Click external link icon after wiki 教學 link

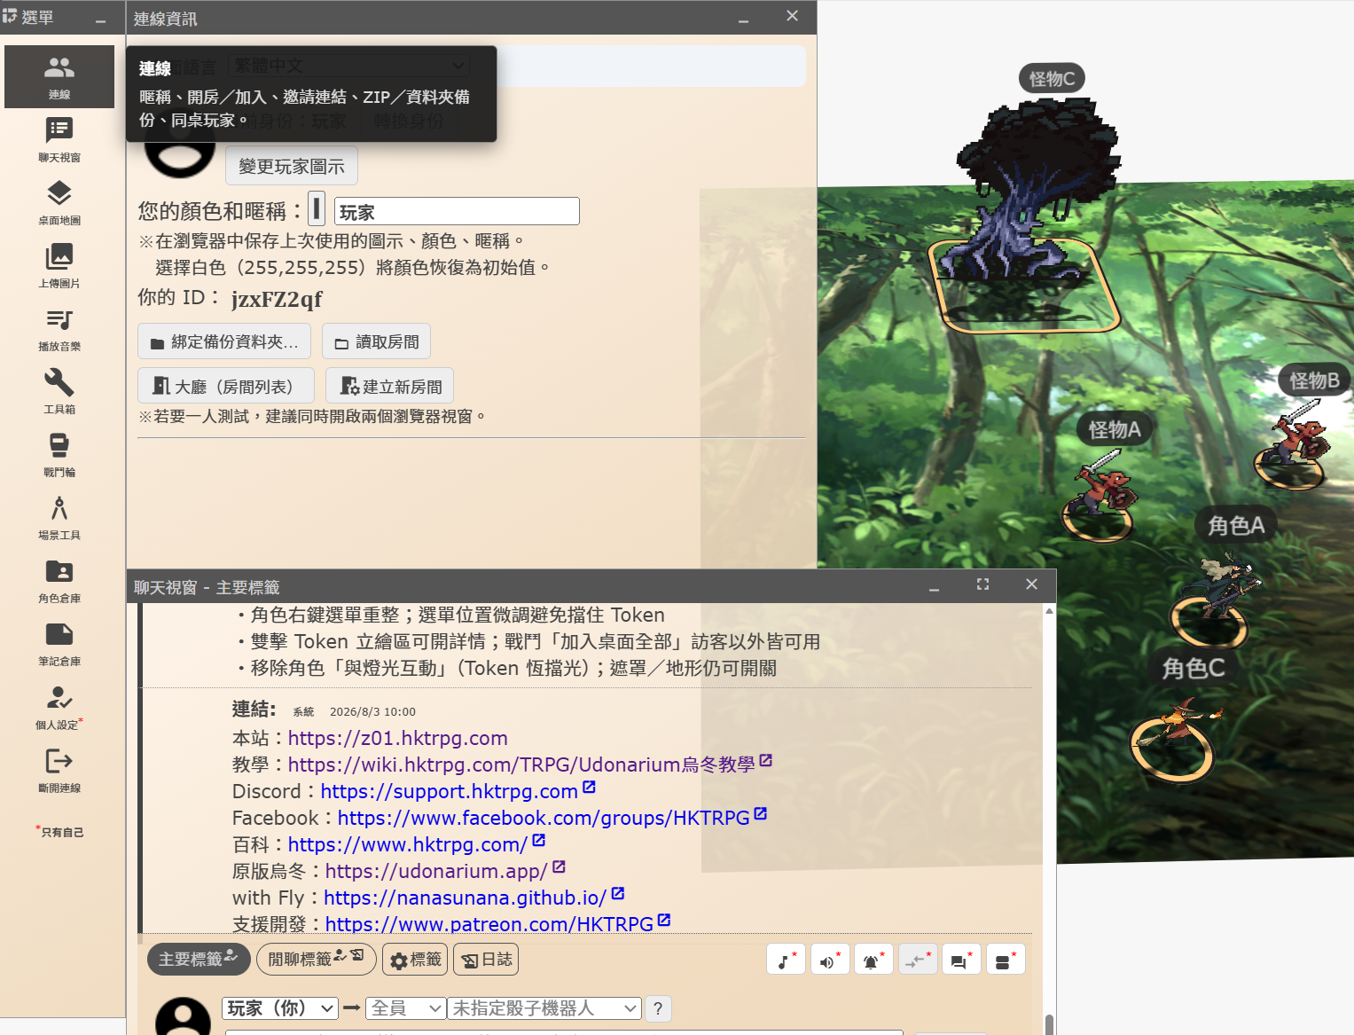coord(766,761)
